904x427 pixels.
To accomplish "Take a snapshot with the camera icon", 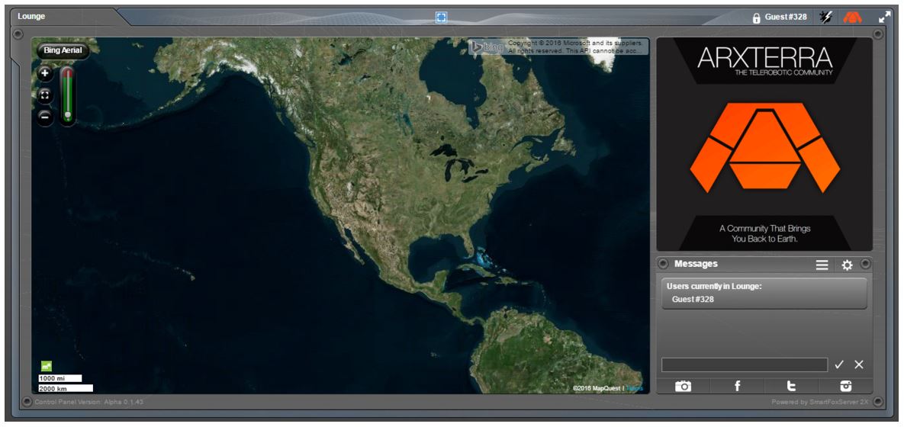I will 684,386.
